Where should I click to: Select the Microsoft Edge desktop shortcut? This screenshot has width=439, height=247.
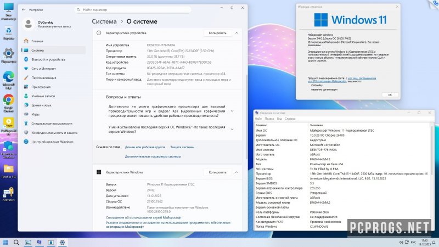9,80
